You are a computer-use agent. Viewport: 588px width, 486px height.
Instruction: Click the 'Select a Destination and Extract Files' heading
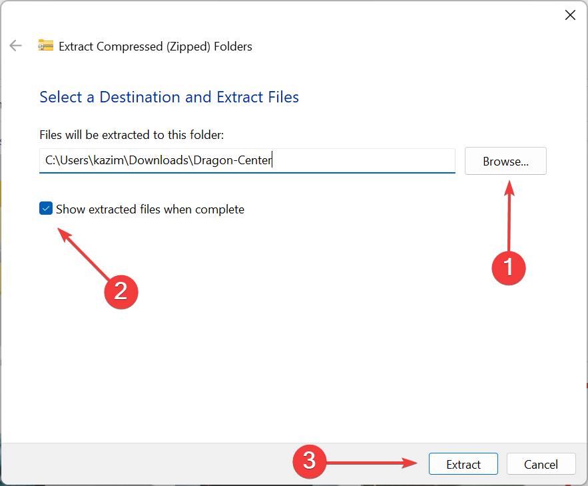[169, 97]
